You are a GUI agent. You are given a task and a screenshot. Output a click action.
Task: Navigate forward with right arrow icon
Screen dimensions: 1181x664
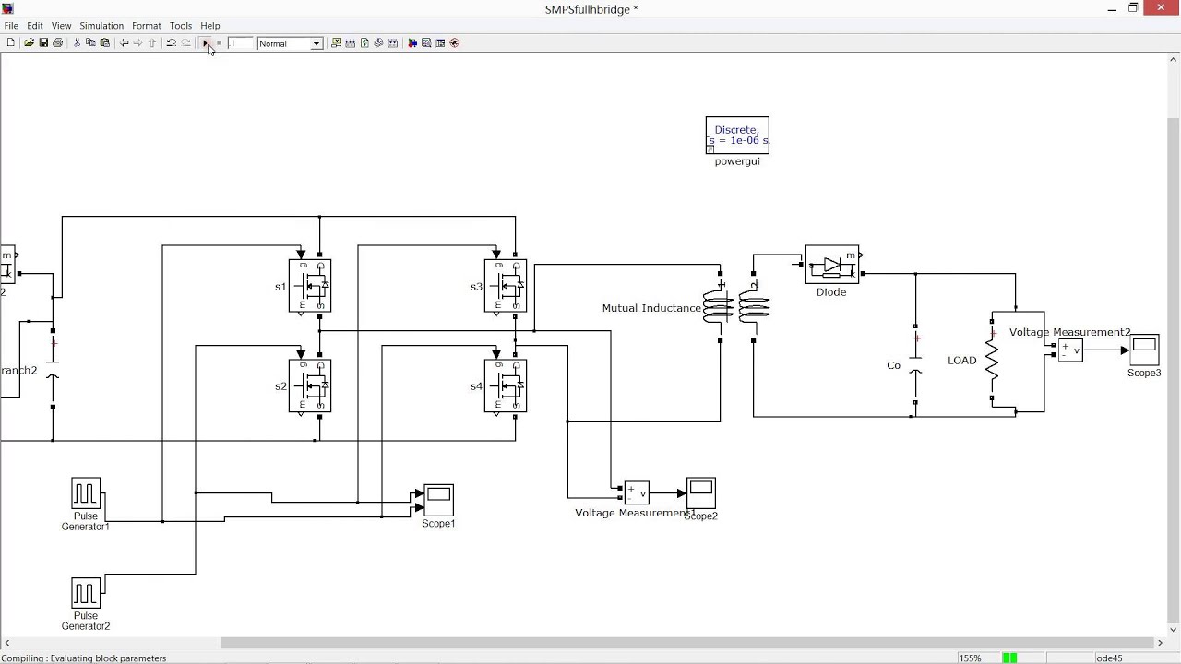[137, 43]
